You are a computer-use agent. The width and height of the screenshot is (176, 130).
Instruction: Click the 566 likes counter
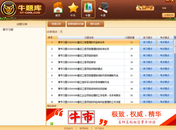tap(164, 8)
